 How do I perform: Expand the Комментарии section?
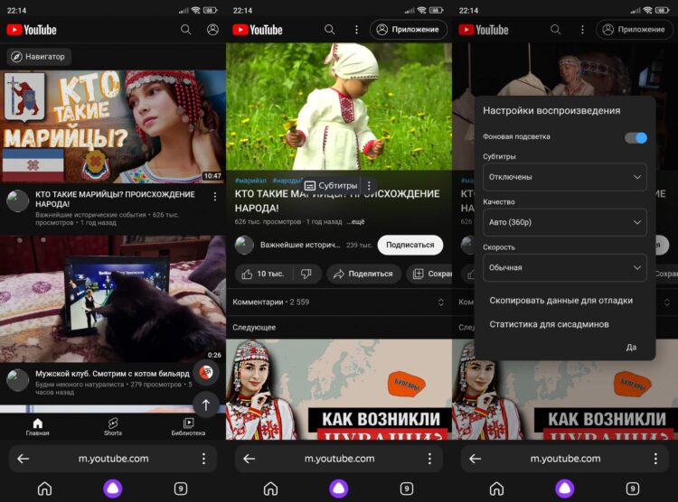pos(339,302)
